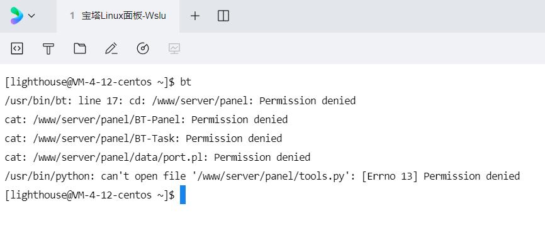Click the '/usr/bin/bt: line 17' error line
The image size is (545, 228).
click(180, 100)
